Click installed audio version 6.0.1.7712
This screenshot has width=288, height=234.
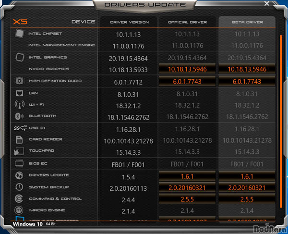click(x=128, y=82)
